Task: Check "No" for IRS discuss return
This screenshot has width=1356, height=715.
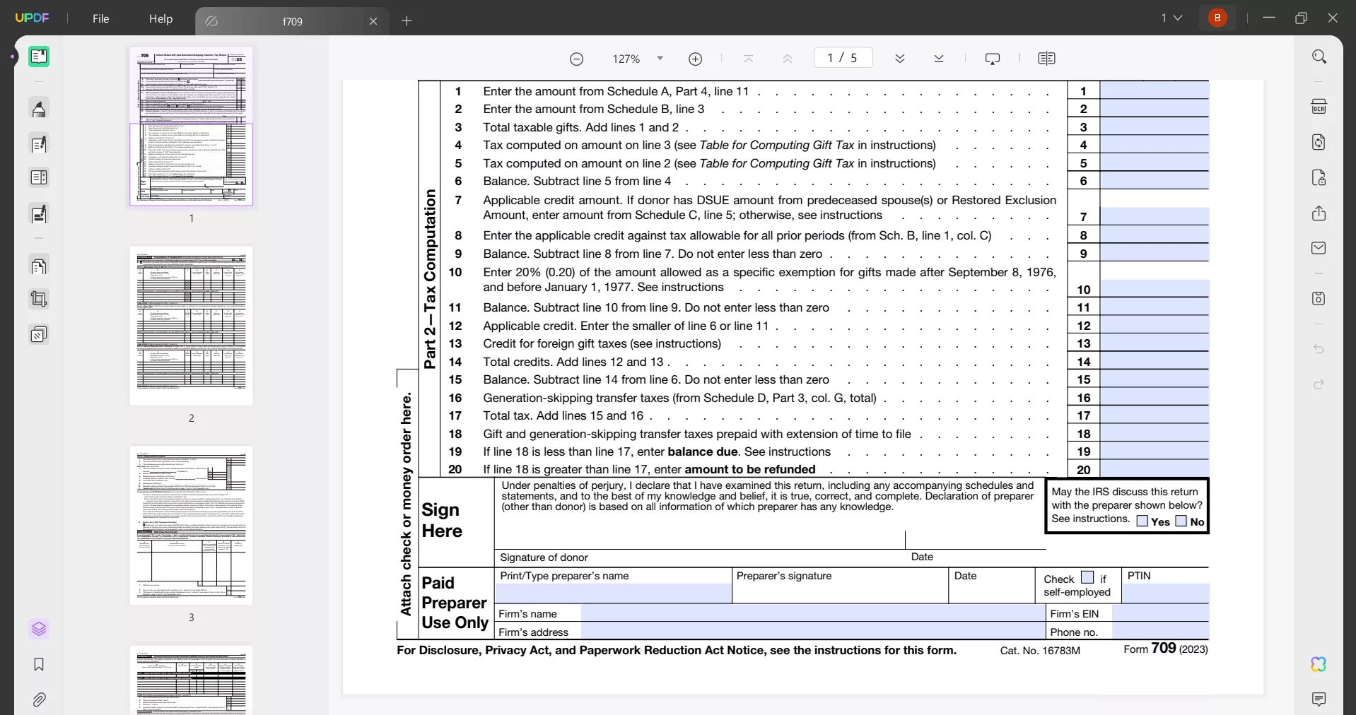Action: (1181, 521)
